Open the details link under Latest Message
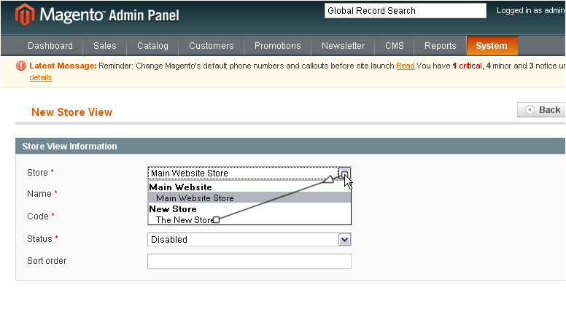Screen dimensions: 566x328 click(41, 77)
